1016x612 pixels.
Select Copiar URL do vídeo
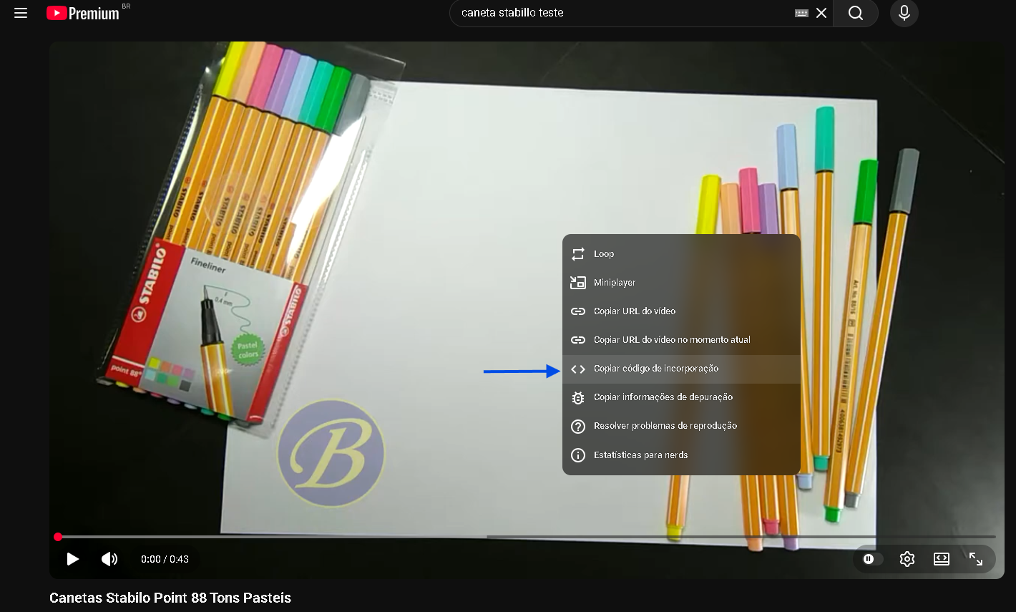click(x=681, y=311)
